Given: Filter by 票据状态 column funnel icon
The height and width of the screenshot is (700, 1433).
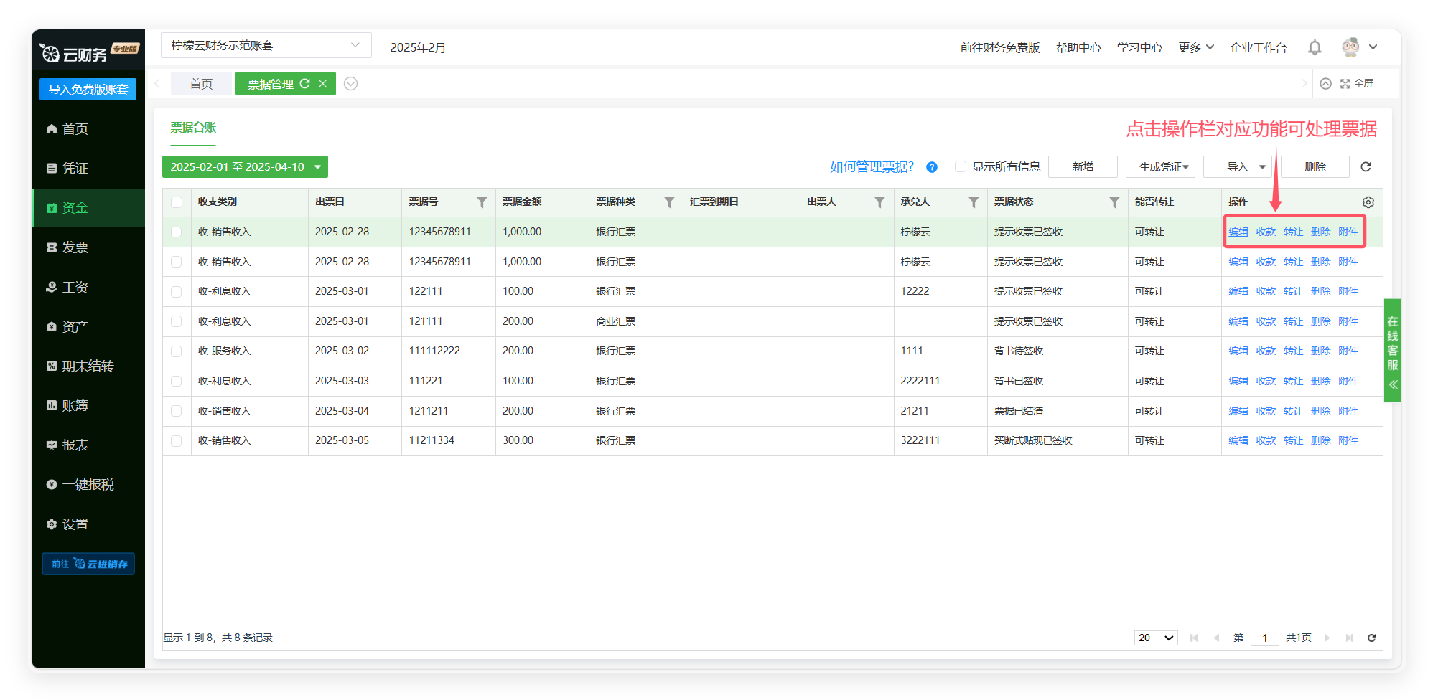Looking at the screenshot, I should click(x=1114, y=202).
